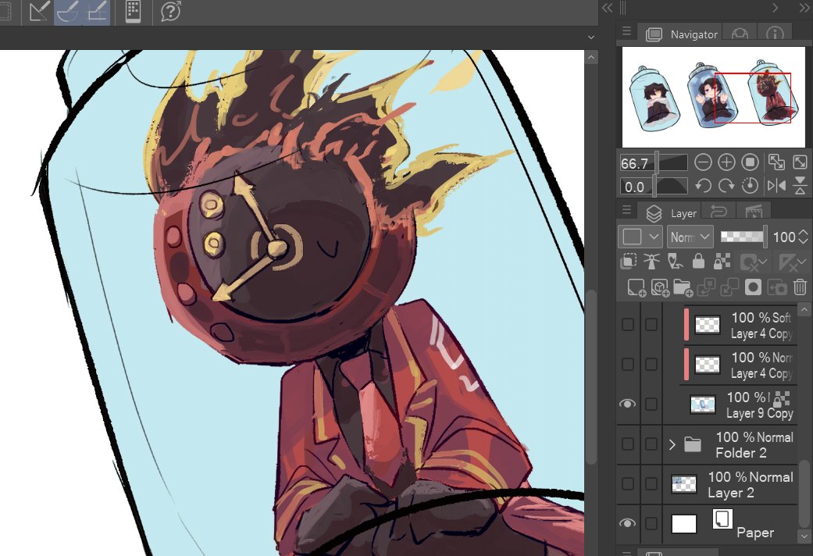
Task: Open Mask enable dropdown arrow
Action: (763, 262)
